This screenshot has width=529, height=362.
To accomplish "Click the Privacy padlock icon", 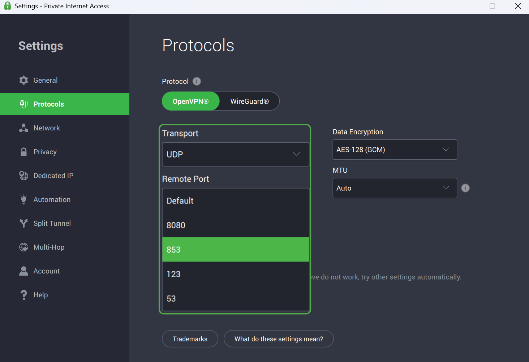I will [x=23, y=152].
